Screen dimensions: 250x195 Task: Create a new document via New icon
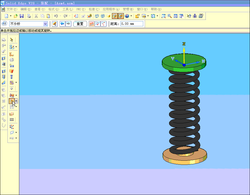click(x=6, y=16)
